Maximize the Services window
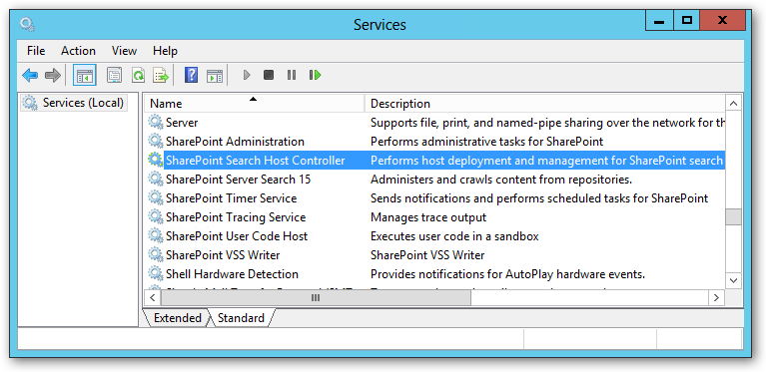Viewport: 766px width, 372px height. click(x=687, y=21)
